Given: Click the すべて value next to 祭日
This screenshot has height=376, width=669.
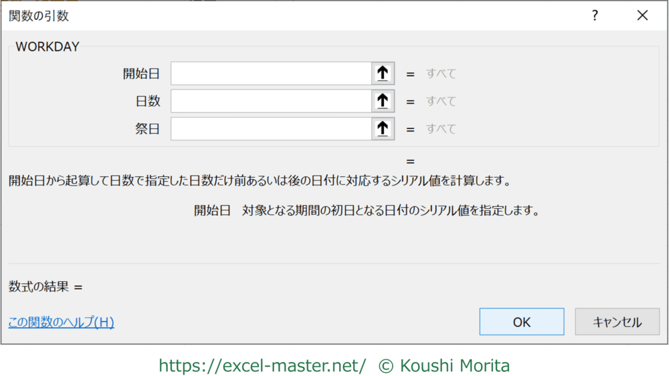Looking at the screenshot, I should [441, 129].
